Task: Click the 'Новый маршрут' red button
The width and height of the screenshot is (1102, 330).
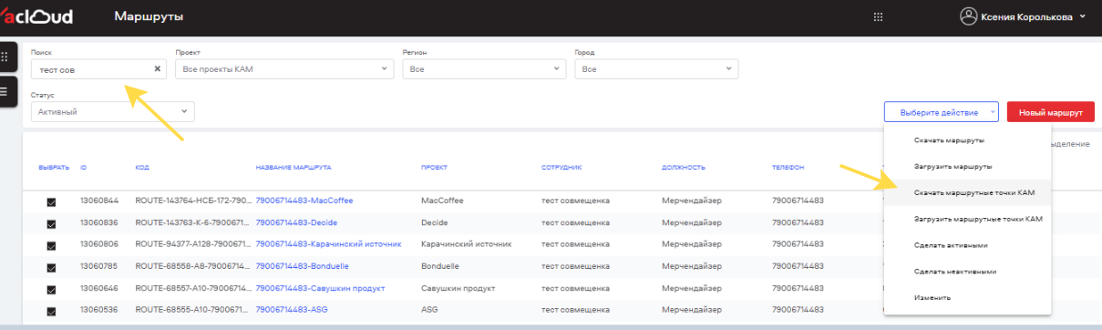Action: 1050,111
